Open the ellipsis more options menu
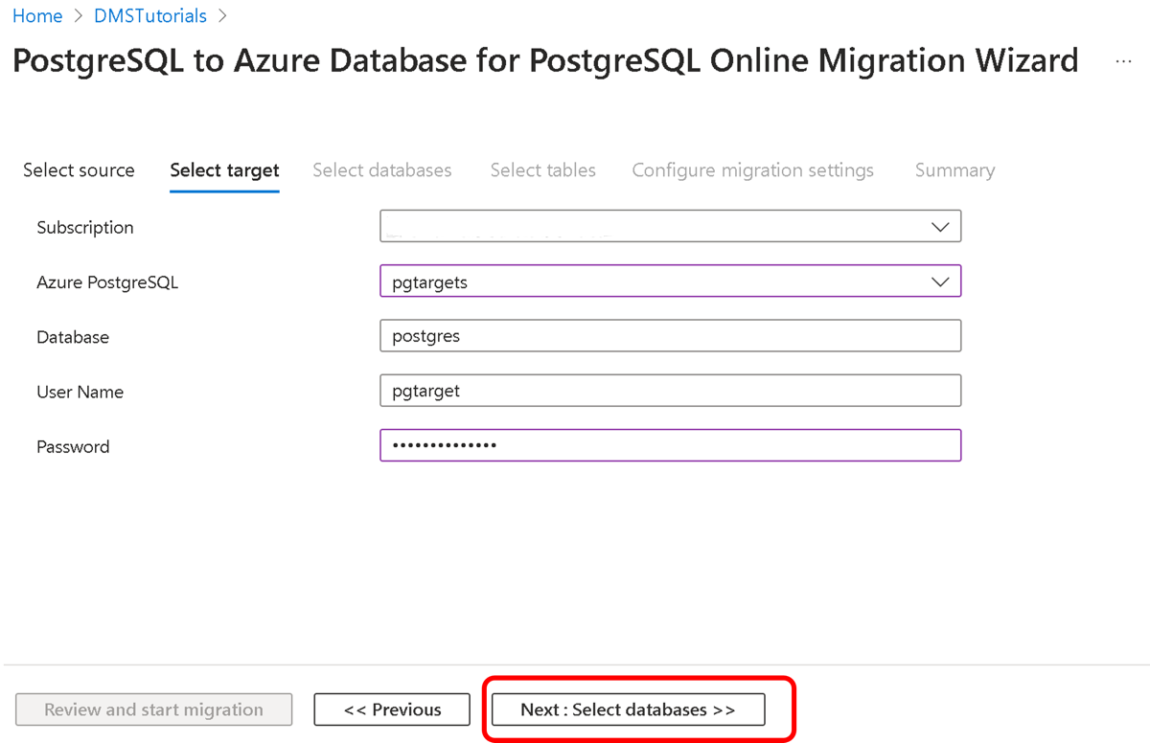The width and height of the screenshot is (1150, 743). (x=1123, y=62)
